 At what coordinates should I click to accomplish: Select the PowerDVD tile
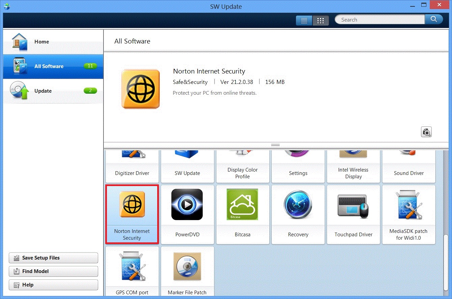[188, 214]
